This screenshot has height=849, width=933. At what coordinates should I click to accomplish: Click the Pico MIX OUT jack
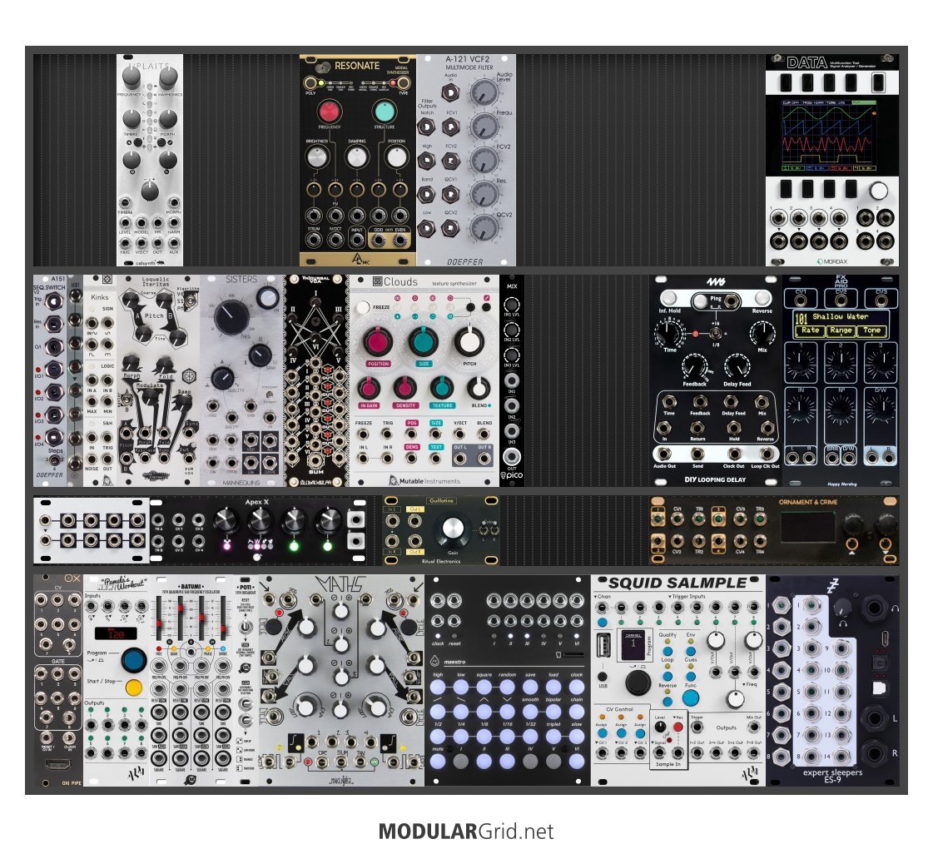[512, 457]
